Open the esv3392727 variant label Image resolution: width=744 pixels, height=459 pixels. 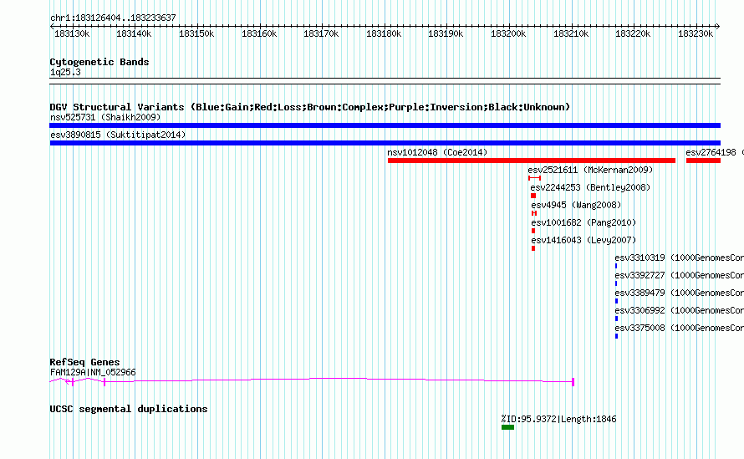679,275
